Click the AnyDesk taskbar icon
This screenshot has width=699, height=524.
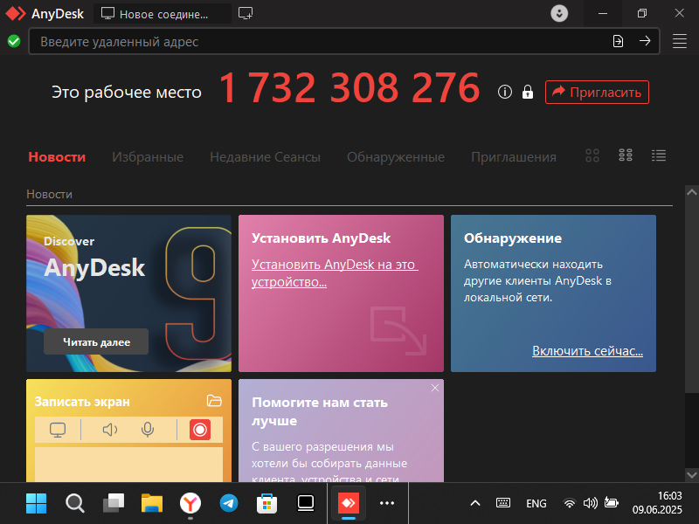coord(349,504)
